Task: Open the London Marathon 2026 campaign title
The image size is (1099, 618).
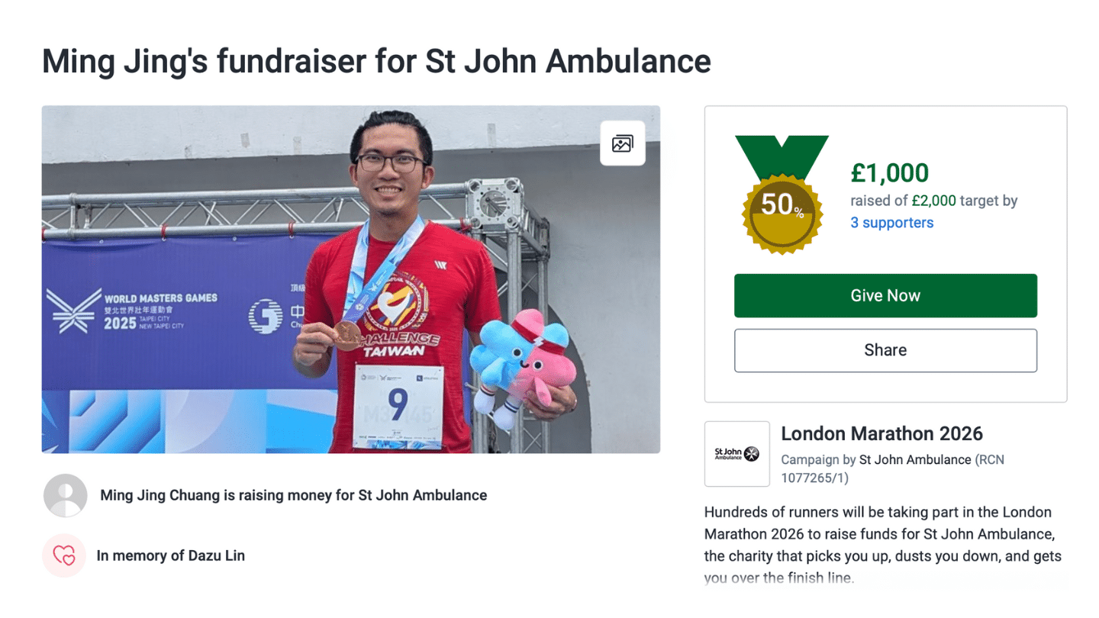Action: pos(881,434)
